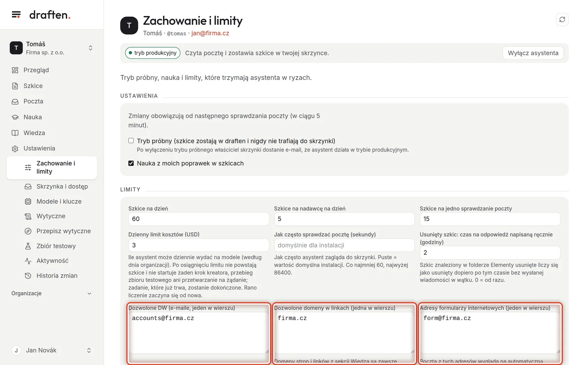Screen dimensions: 585x365
Task: Open the jan@firma.cz email link
Action: [210, 33]
